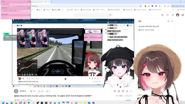Open the broadcast camera icon in SOOP header
This screenshot has width=185, height=104.
(x=167, y=15)
